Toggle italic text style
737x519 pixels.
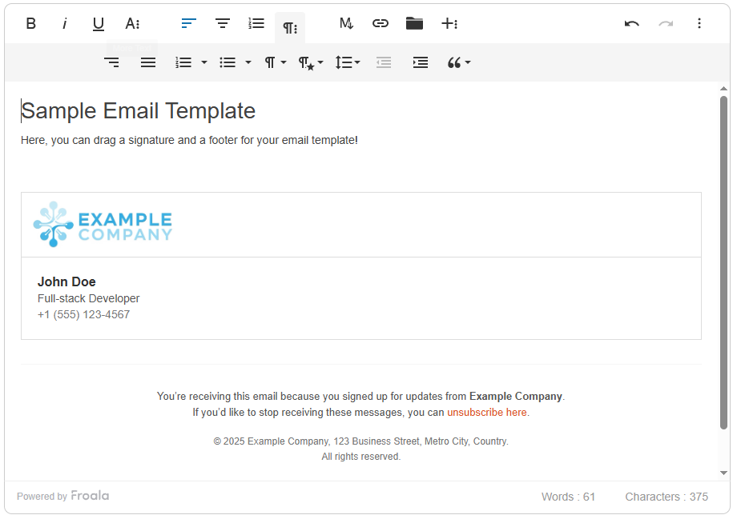65,24
